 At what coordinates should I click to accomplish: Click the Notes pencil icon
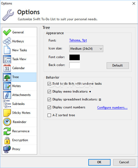click(x=7, y=86)
